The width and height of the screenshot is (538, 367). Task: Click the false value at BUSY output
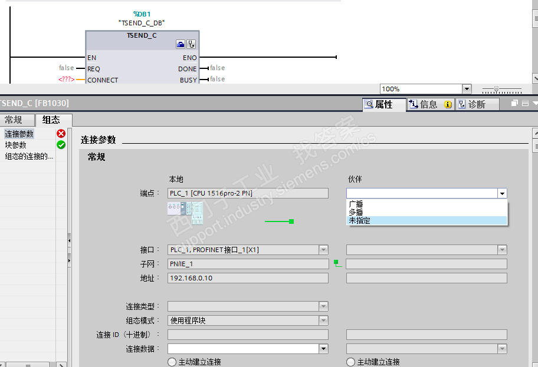pyautogui.click(x=218, y=79)
